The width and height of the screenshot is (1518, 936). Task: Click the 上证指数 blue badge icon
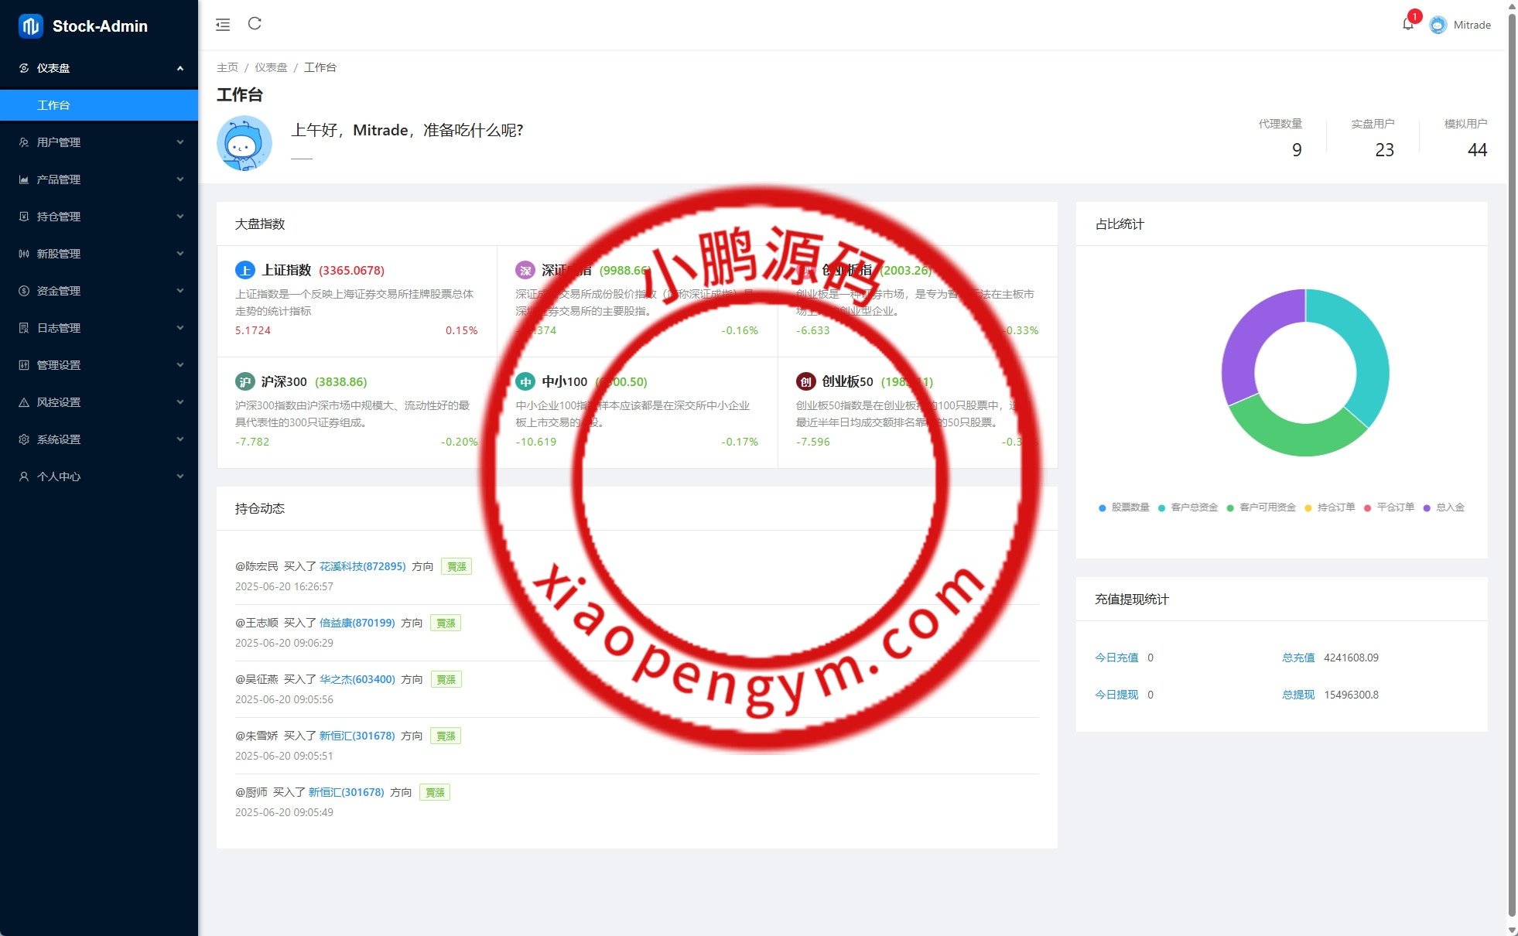coord(244,270)
